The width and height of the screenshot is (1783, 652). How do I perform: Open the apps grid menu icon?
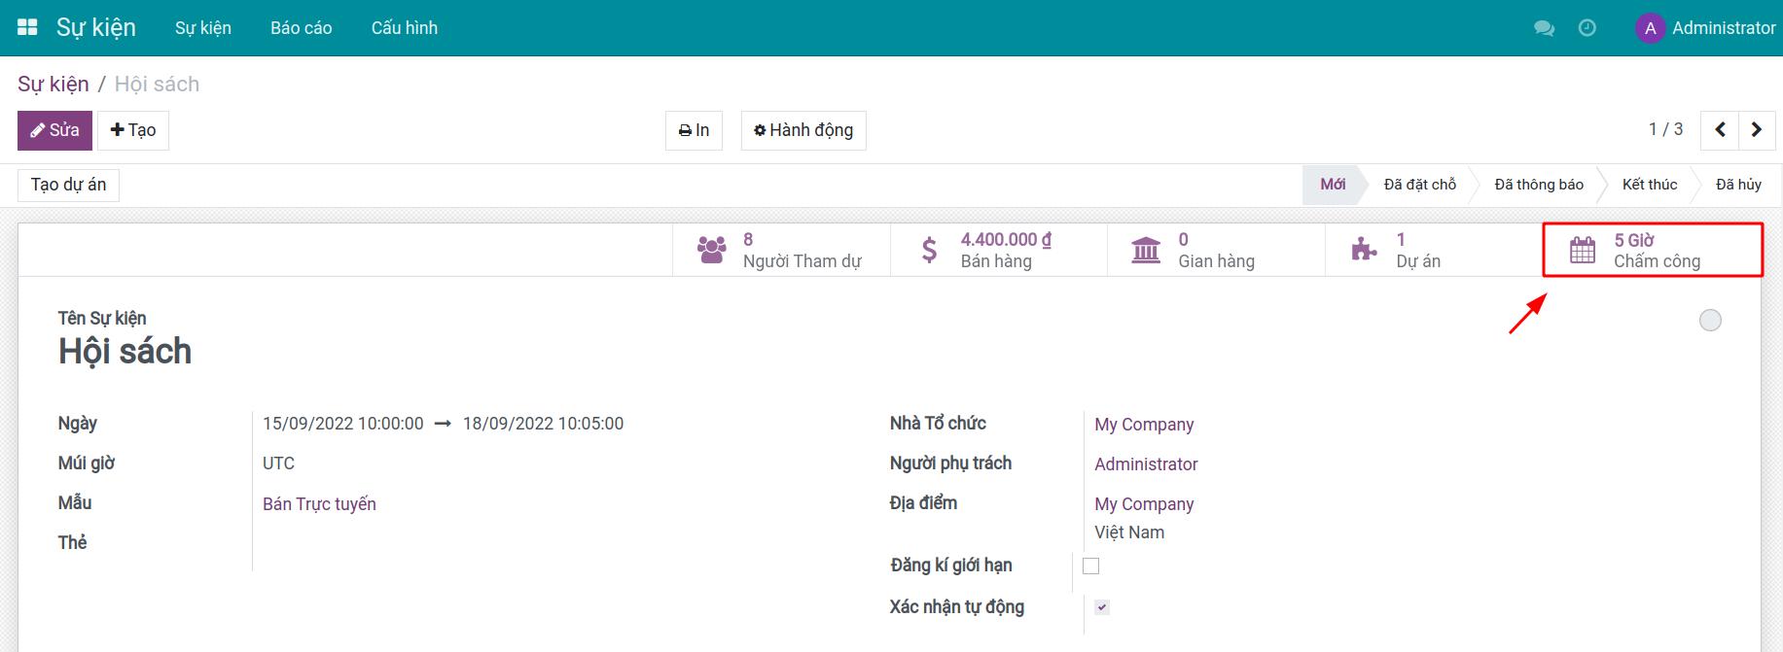coord(27,27)
